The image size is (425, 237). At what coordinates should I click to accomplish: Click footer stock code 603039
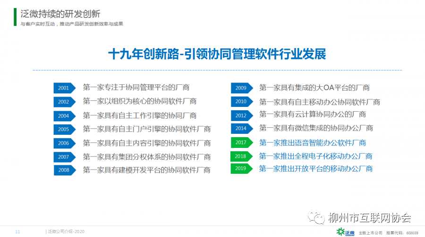tap(412, 233)
